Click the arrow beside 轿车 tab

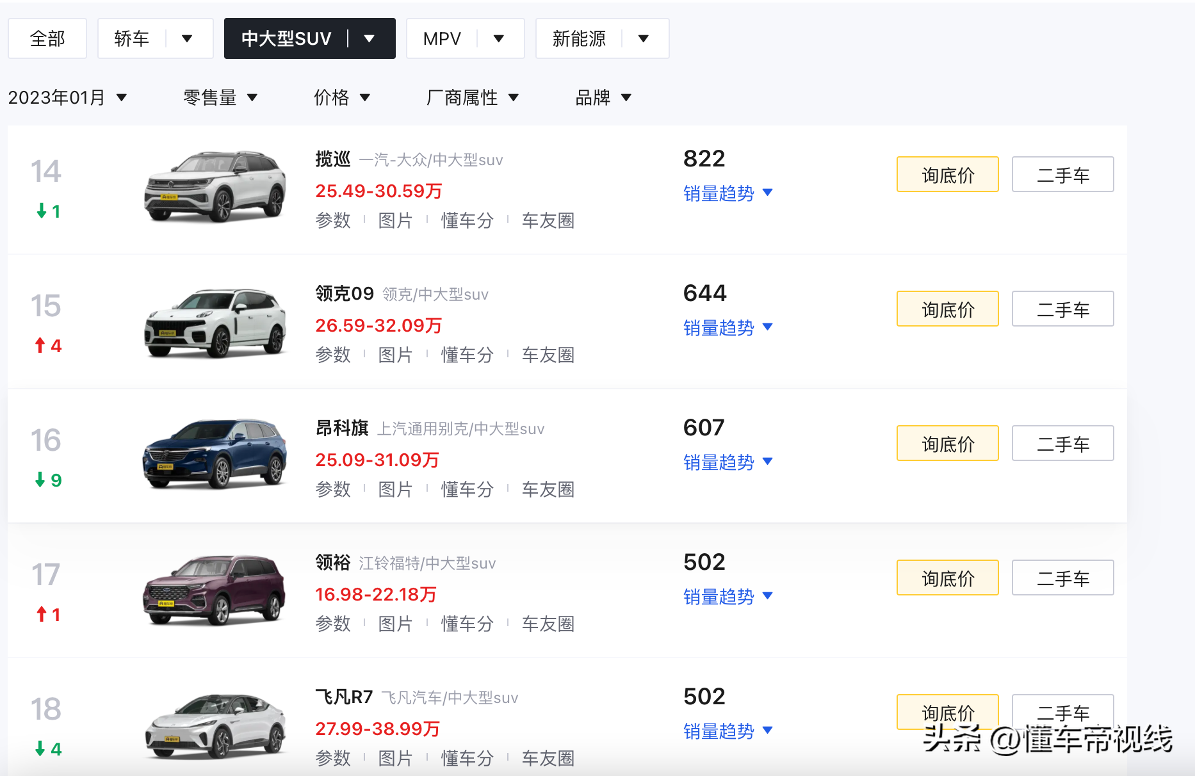(187, 38)
